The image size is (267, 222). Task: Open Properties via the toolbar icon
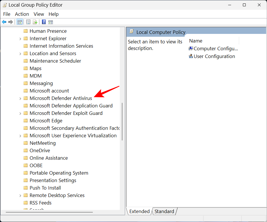[x=28, y=22]
